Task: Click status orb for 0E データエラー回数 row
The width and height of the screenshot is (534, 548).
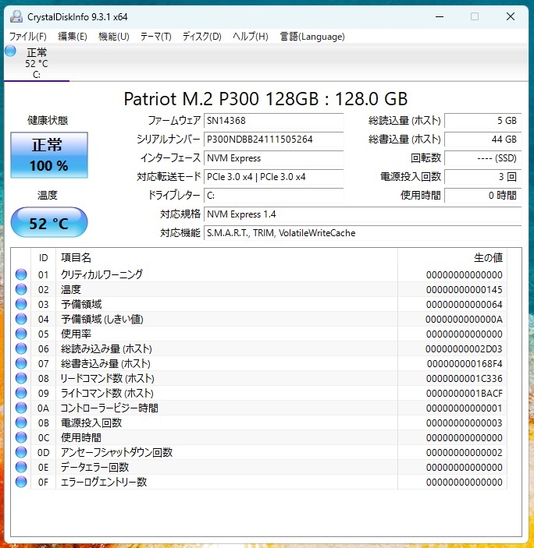Action: click(21, 467)
